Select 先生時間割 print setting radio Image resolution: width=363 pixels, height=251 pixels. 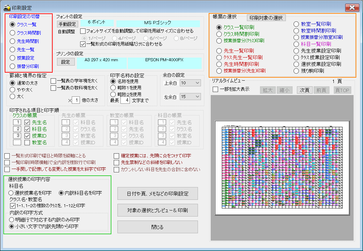pyautogui.click(x=12, y=41)
